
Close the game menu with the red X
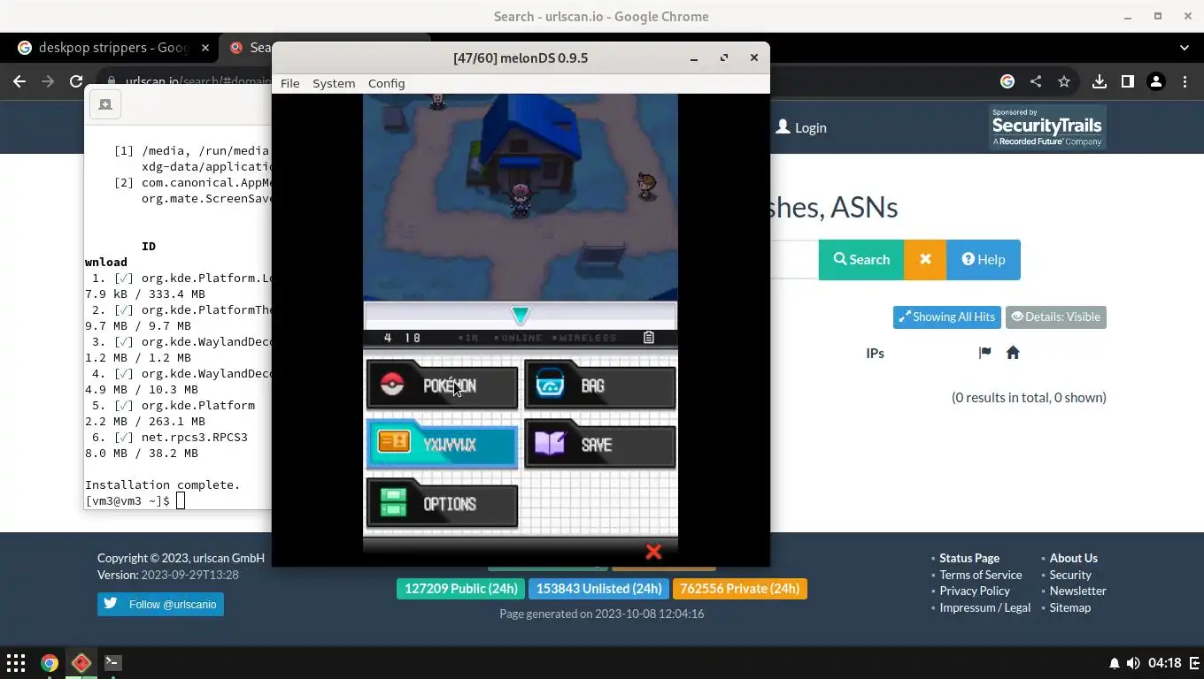(653, 552)
